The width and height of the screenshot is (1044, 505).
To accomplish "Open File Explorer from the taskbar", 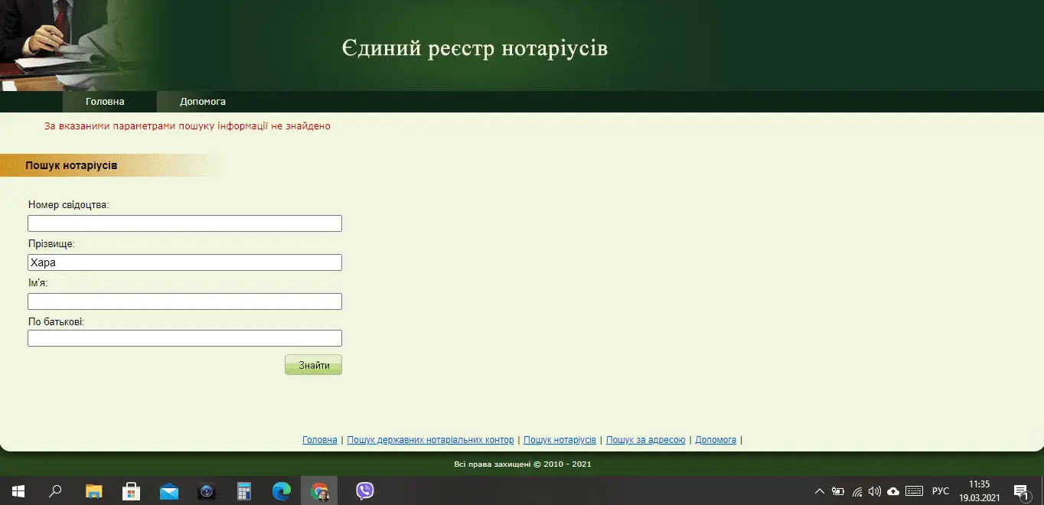I will tap(93, 490).
